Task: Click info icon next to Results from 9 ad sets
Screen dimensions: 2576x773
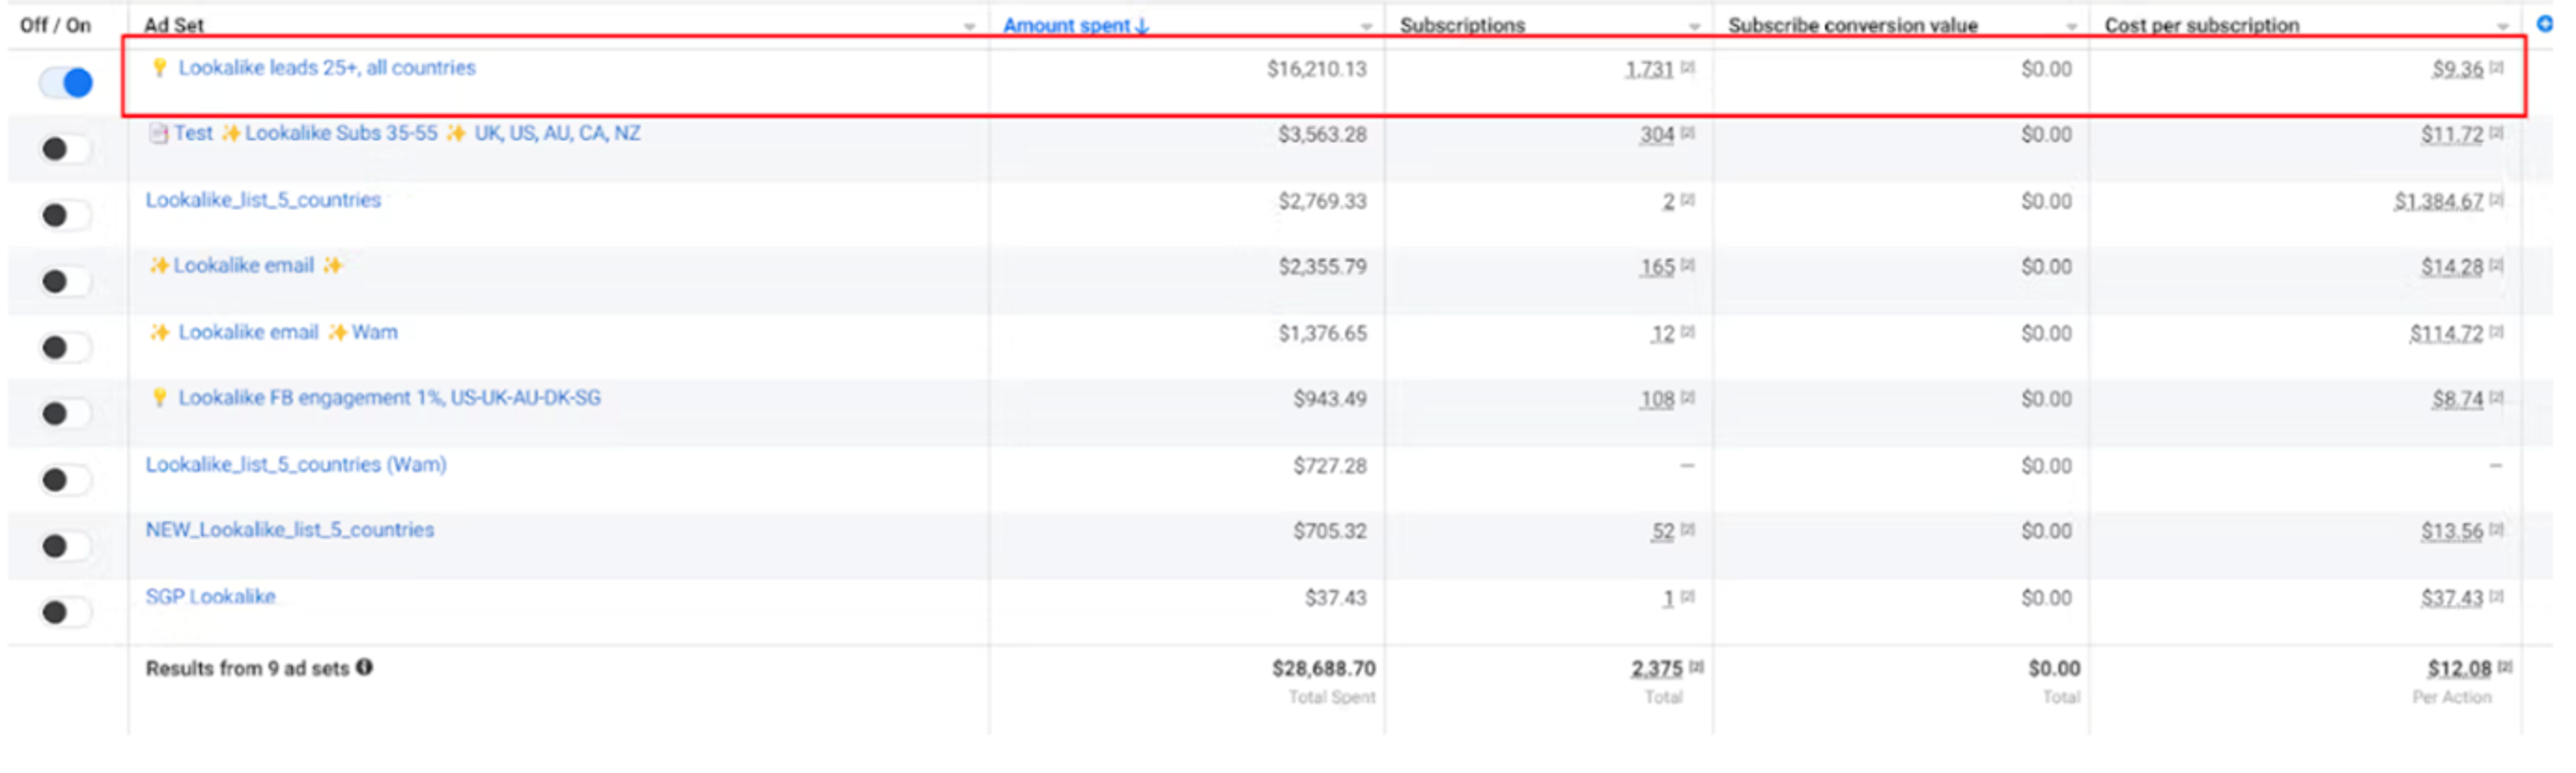Action: 364,667
